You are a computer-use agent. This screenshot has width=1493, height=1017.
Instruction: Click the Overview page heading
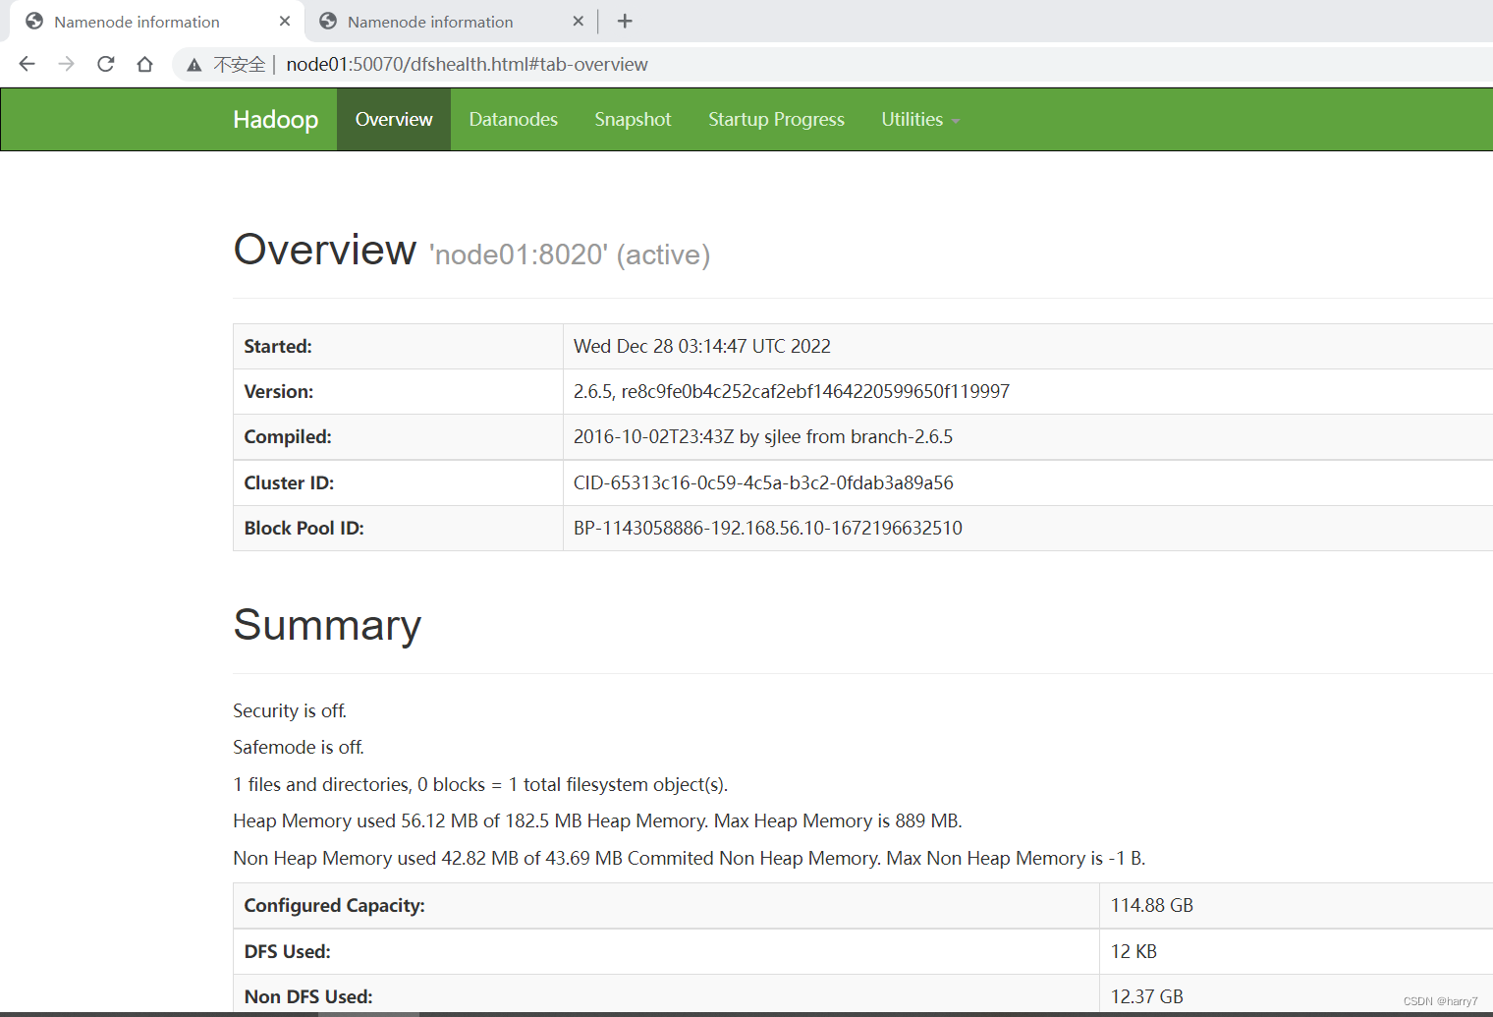324,250
